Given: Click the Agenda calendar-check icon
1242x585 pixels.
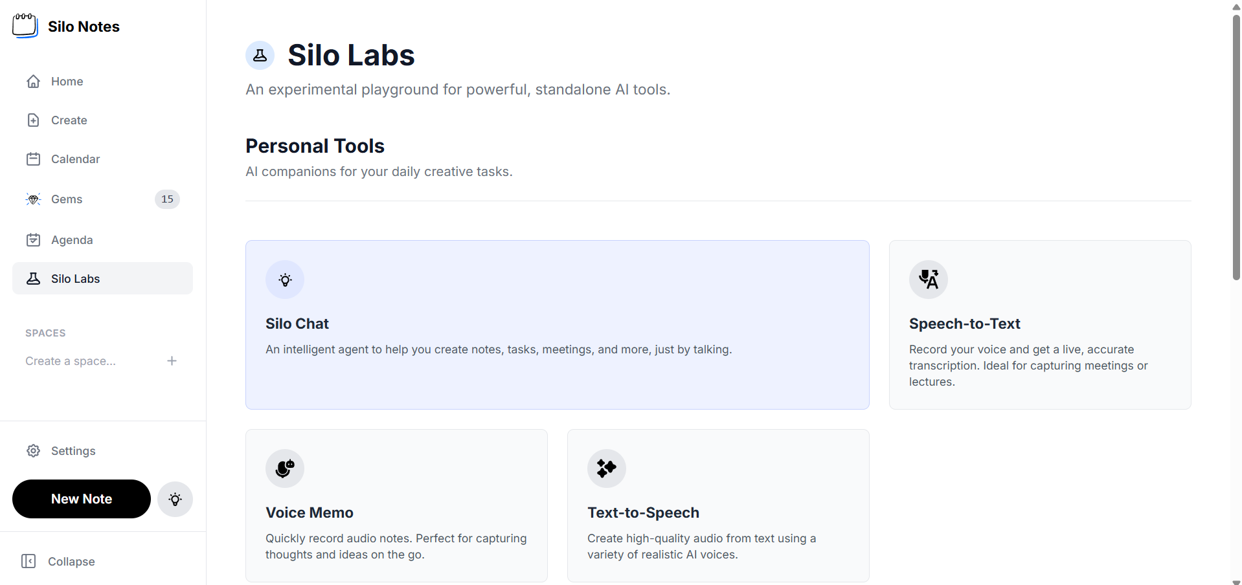Looking at the screenshot, I should (34, 240).
